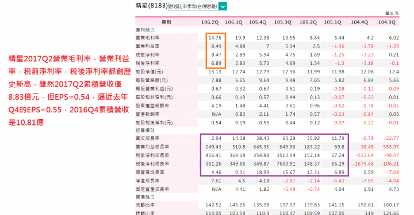
Task: Select the 每股稅後淨利(元) row label
Action: tap(154, 123)
